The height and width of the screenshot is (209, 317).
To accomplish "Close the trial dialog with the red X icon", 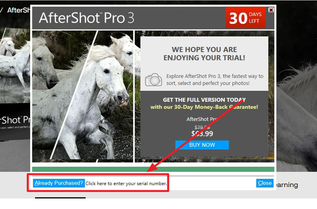I will 271,10.
